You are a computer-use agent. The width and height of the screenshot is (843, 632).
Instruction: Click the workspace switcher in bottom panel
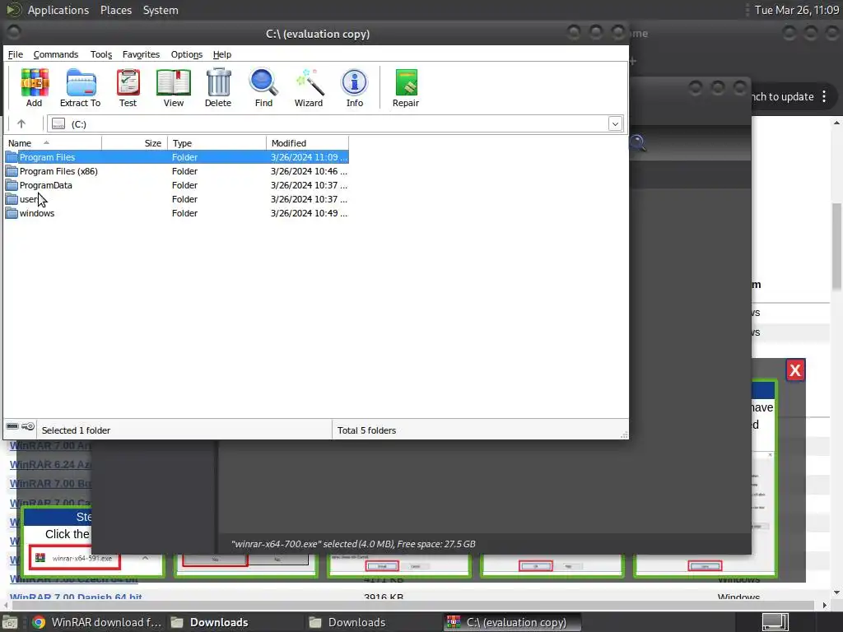[775, 622]
